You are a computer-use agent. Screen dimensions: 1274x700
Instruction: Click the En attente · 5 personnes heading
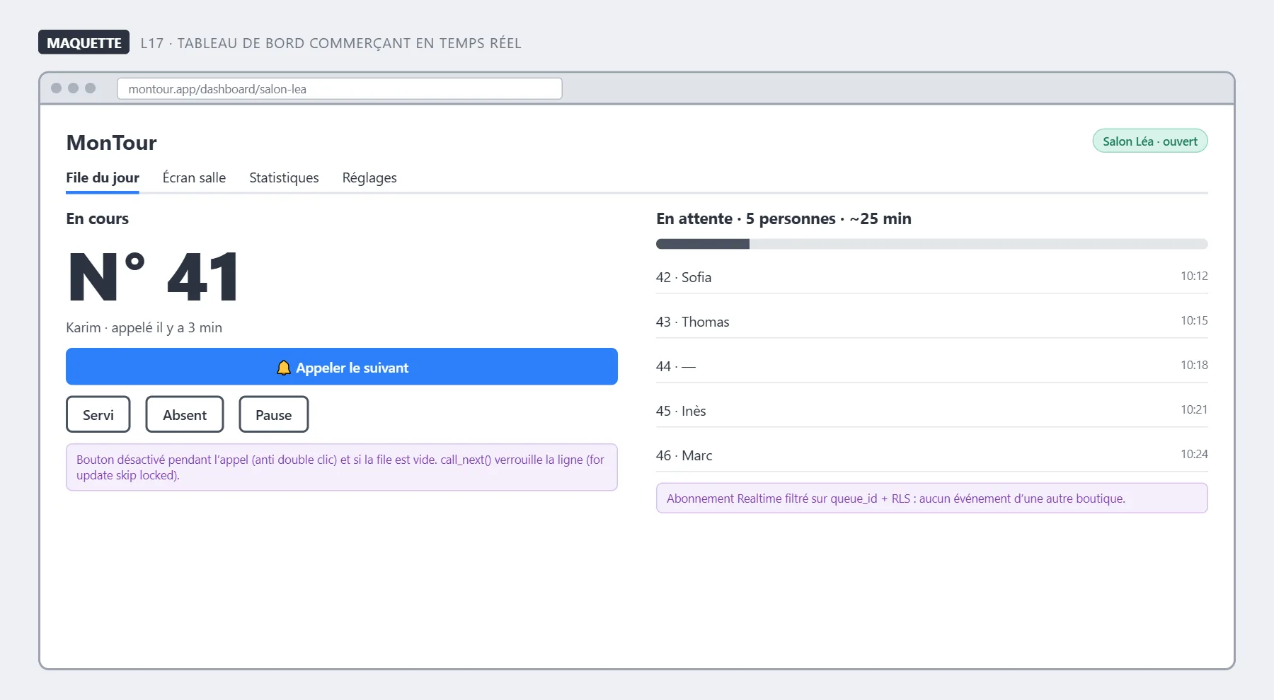click(x=784, y=218)
